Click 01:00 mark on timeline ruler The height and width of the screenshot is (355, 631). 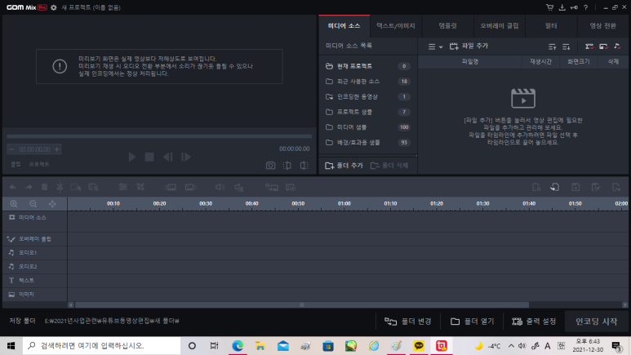tap(344, 204)
